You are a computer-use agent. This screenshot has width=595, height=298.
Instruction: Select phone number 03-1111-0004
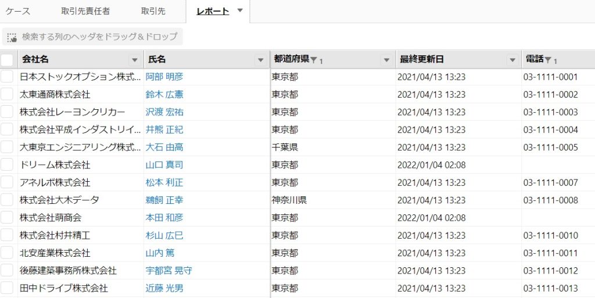pyautogui.click(x=551, y=130)
